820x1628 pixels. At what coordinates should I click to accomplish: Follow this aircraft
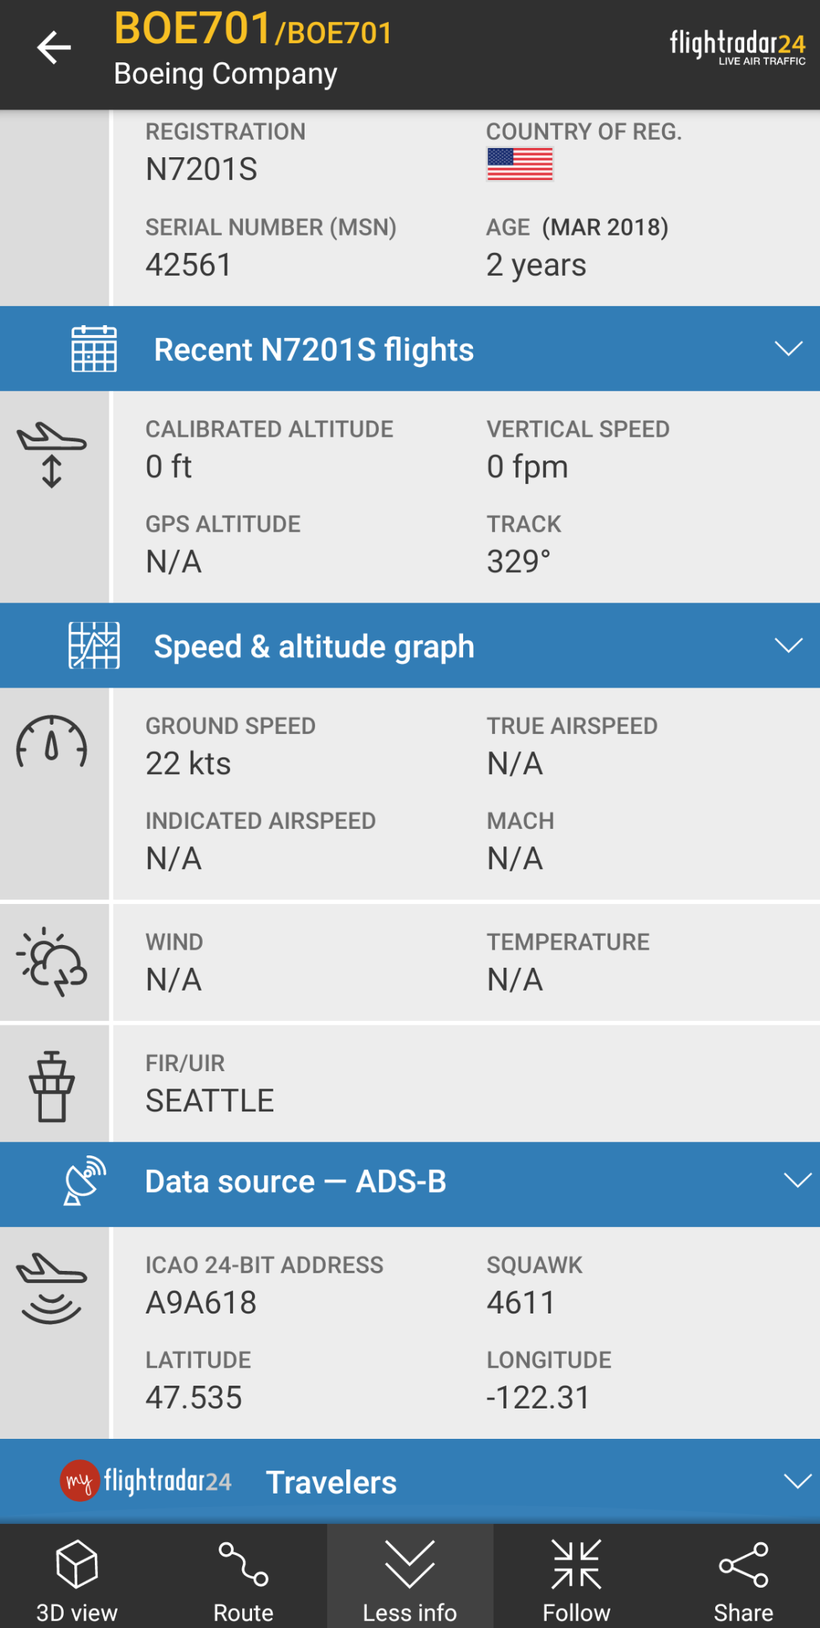point(576,1577)
